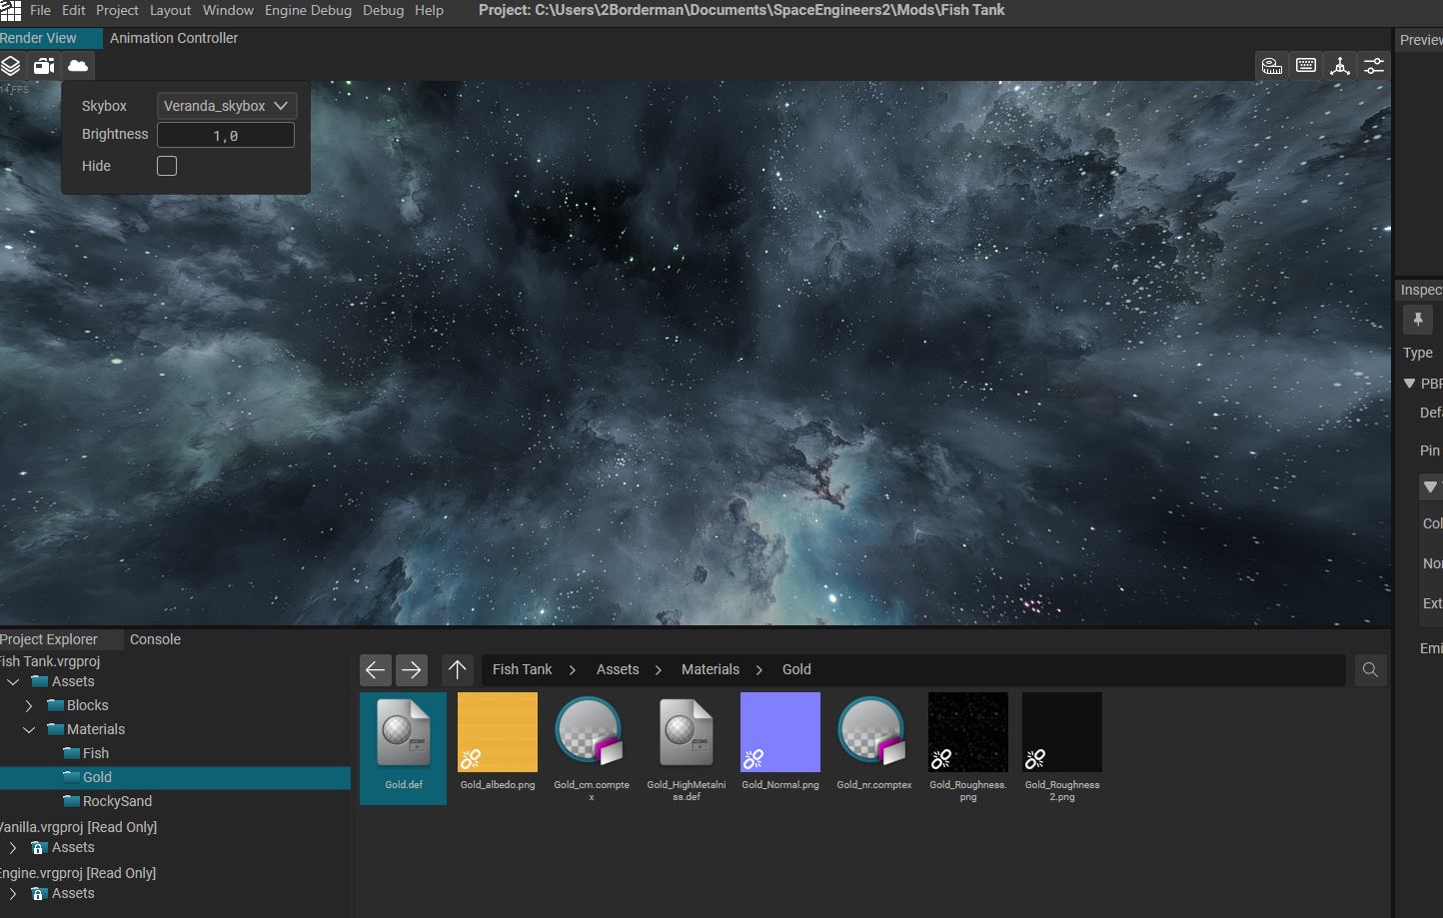Open the sliders settings icon in viewport

(x=1374, y=66)
